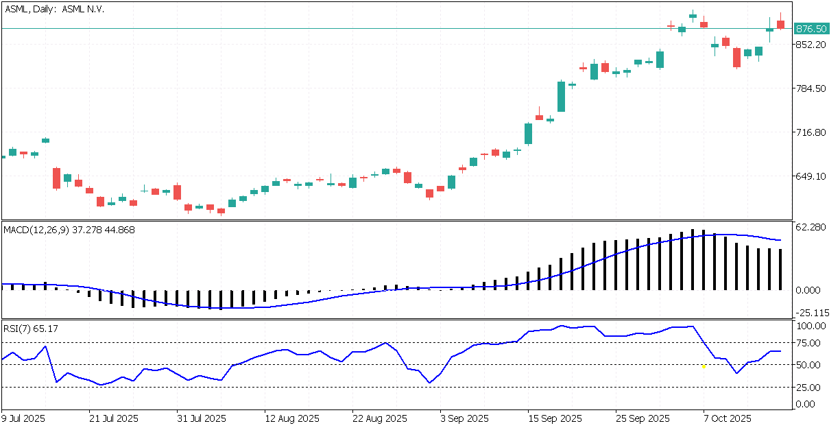Click the ASML Daily chart title
Screen dimensions: 840x428
click(x=55, y=10)
